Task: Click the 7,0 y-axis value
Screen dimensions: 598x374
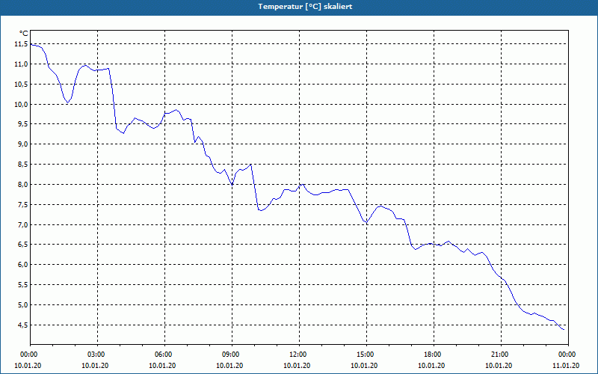Action: [x=22, y=225]
